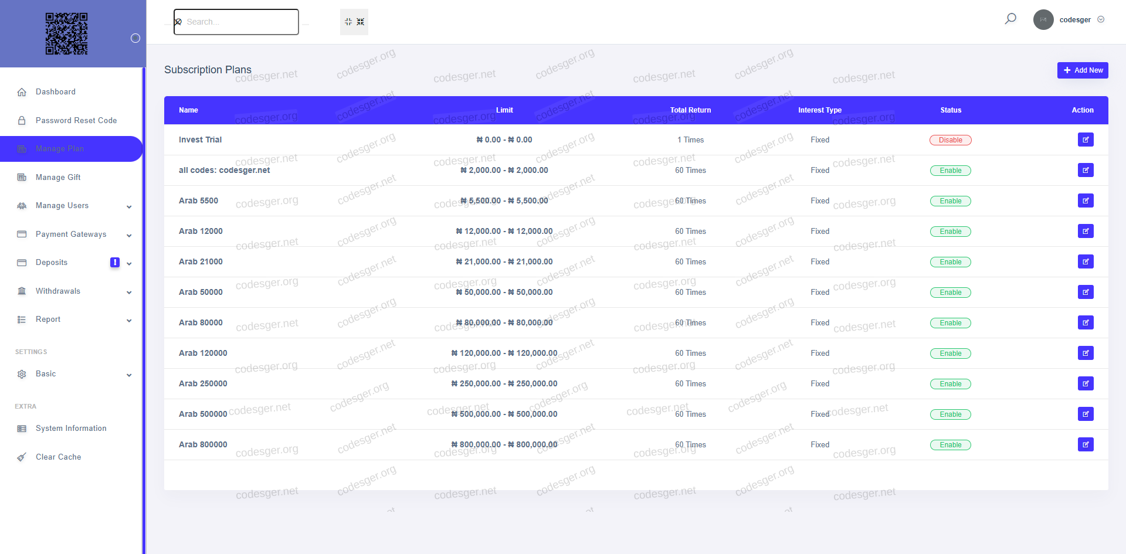Click the search magnifier icon in header

click(1010, 19)
